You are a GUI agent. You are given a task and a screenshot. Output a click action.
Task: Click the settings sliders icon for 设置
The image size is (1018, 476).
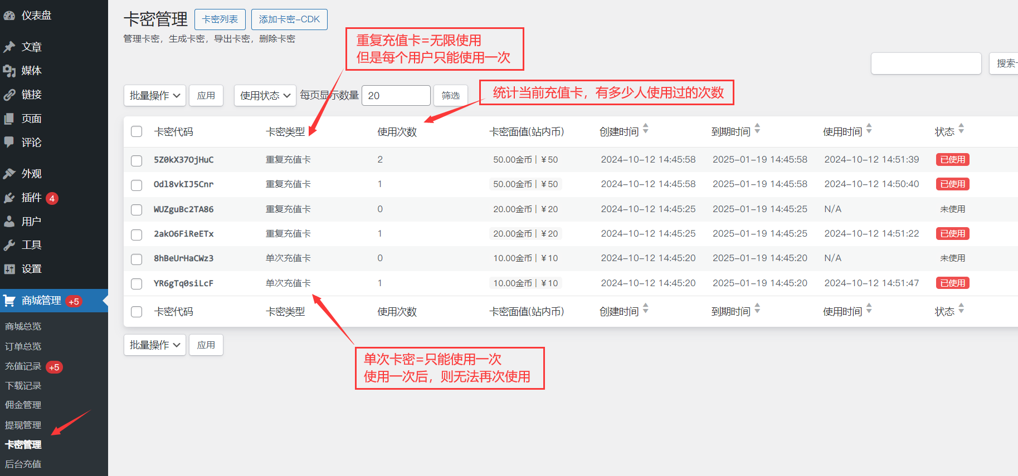(9, 269)
